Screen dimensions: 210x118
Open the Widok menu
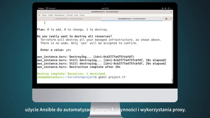[x=51, y=15]
